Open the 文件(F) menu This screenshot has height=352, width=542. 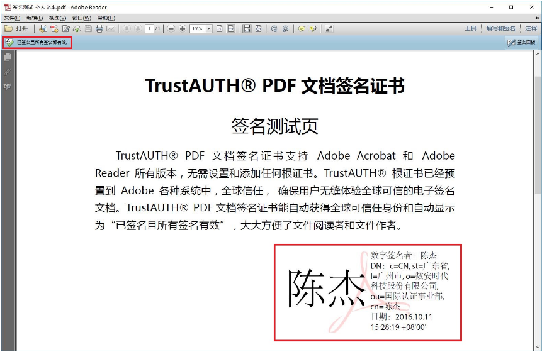[x=12, y=18]
